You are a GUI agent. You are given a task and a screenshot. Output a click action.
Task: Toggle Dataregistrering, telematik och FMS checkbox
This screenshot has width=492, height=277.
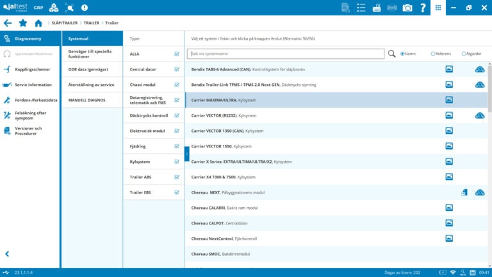click(x=177, y=100)
